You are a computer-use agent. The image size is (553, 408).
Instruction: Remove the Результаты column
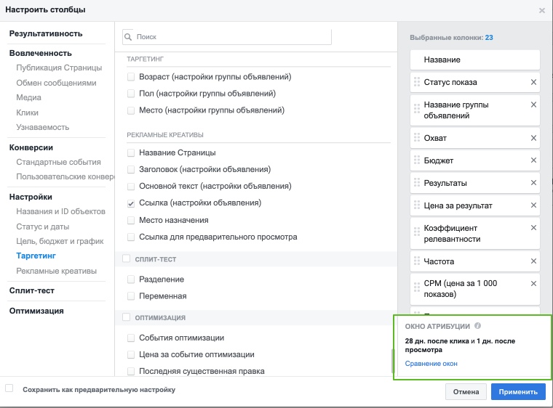click(533, 183)
